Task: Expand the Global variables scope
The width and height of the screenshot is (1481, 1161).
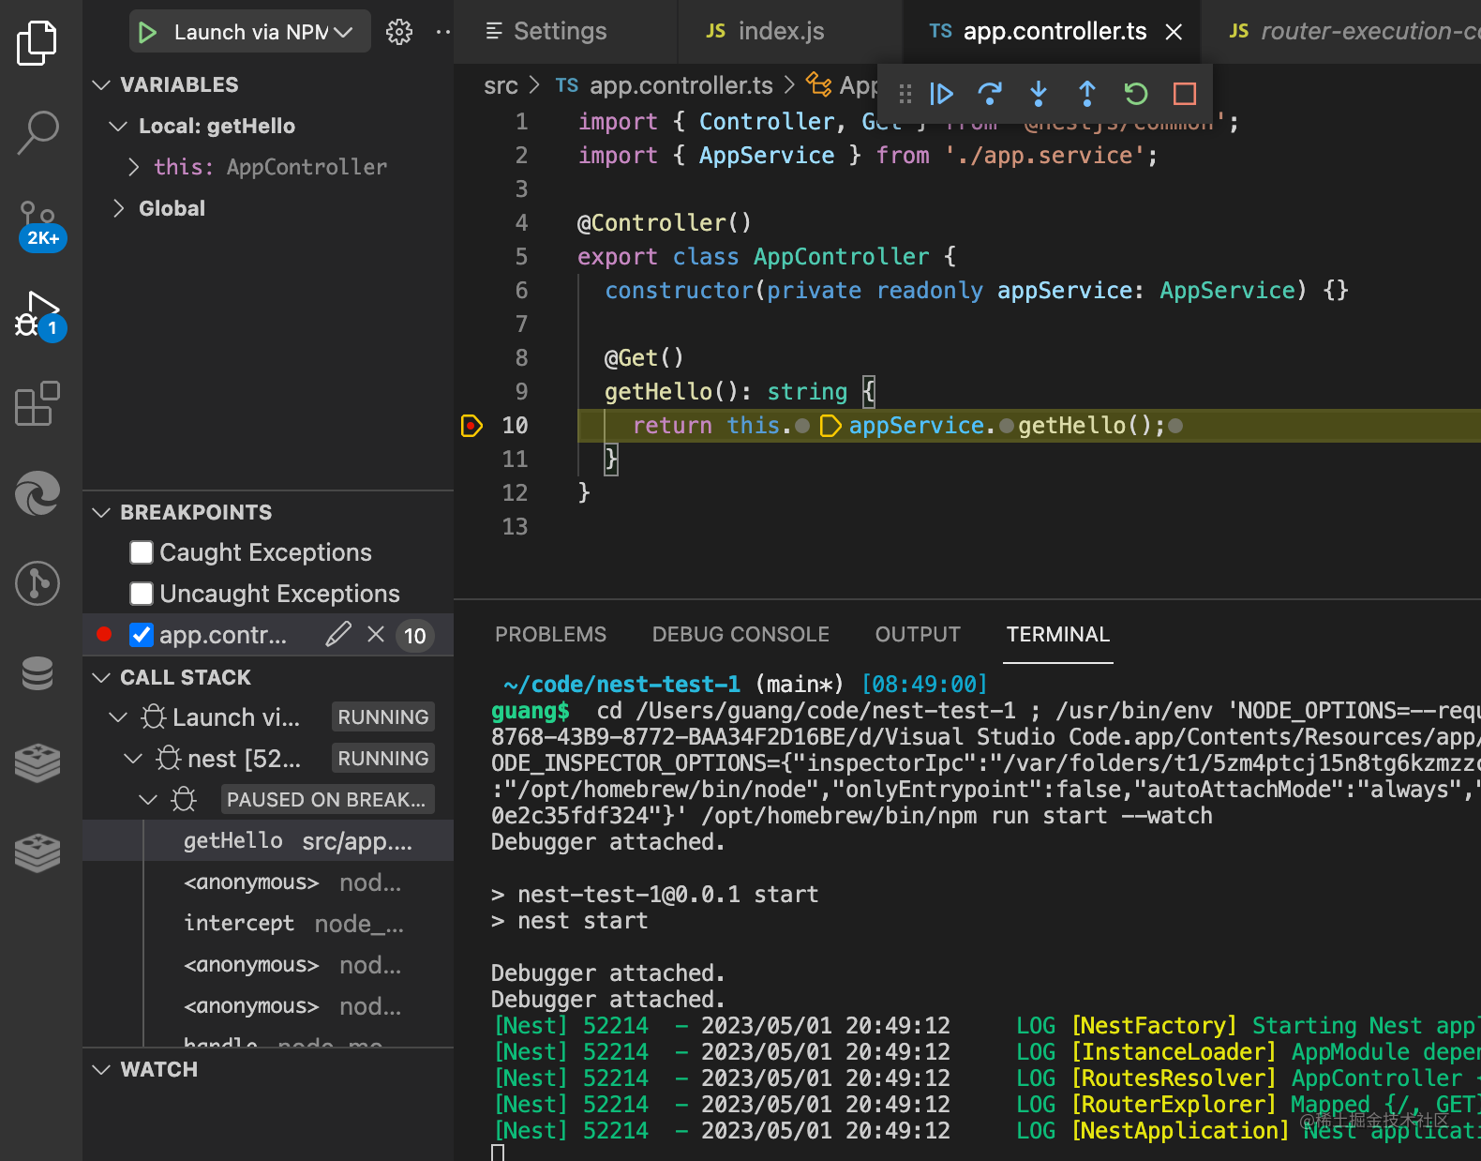Action: pyautogui.click(x=119, y=208)
